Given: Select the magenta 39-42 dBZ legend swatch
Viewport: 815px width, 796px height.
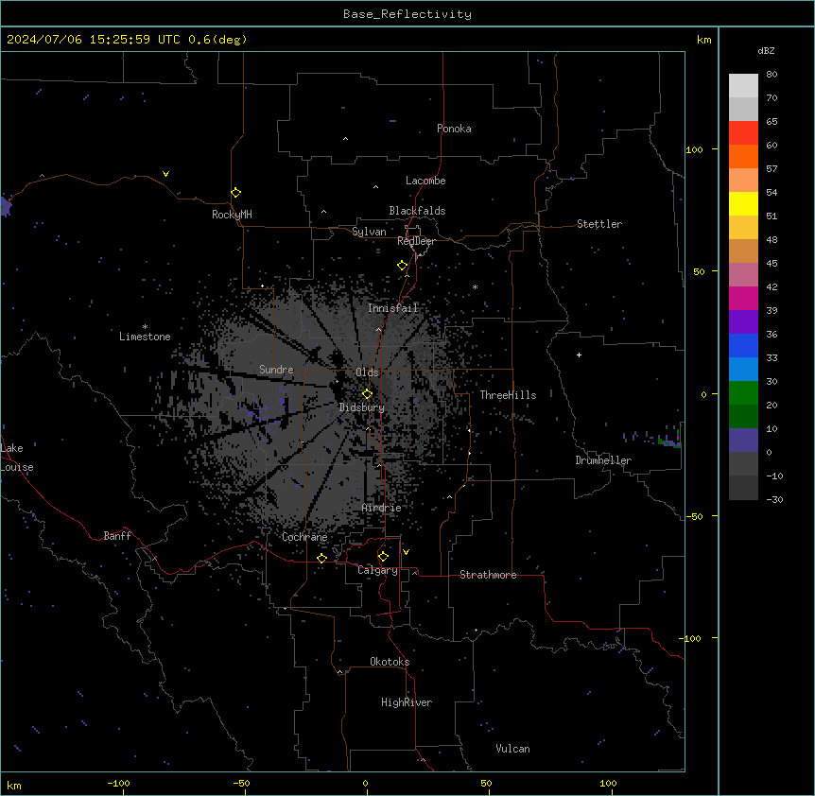Looking at the screenshot, I should point(743,298).
